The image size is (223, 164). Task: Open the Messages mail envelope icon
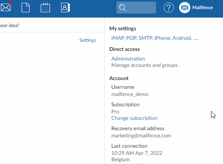click(x=6, y=8)
